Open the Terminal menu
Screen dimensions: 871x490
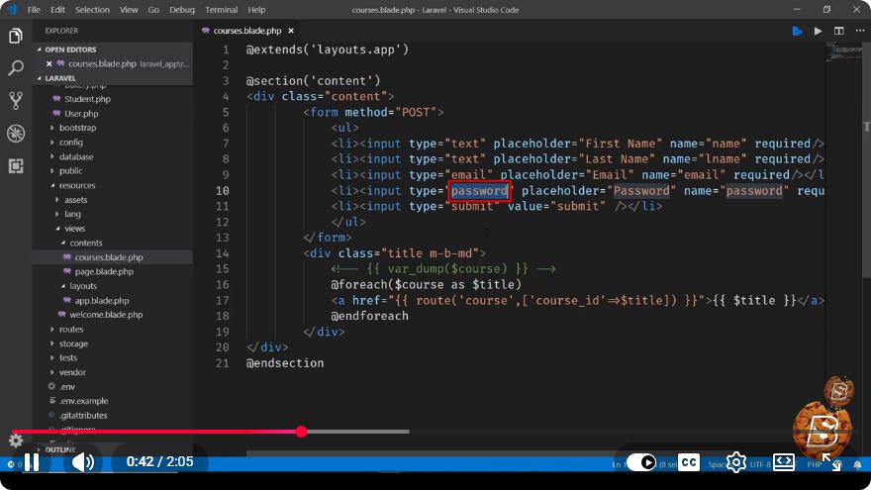tap(221, 10)
